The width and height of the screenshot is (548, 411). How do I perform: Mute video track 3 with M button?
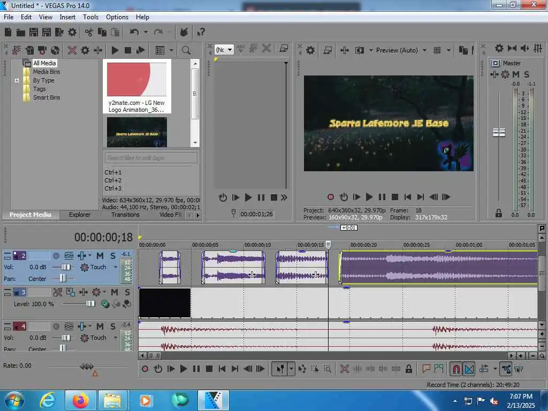(115, 292)
